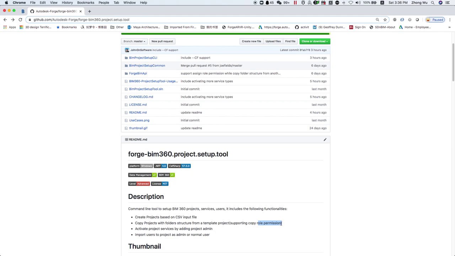Open the Window menu
The height and width of the screenshot is (256, 455).
(x=129, y=2)
